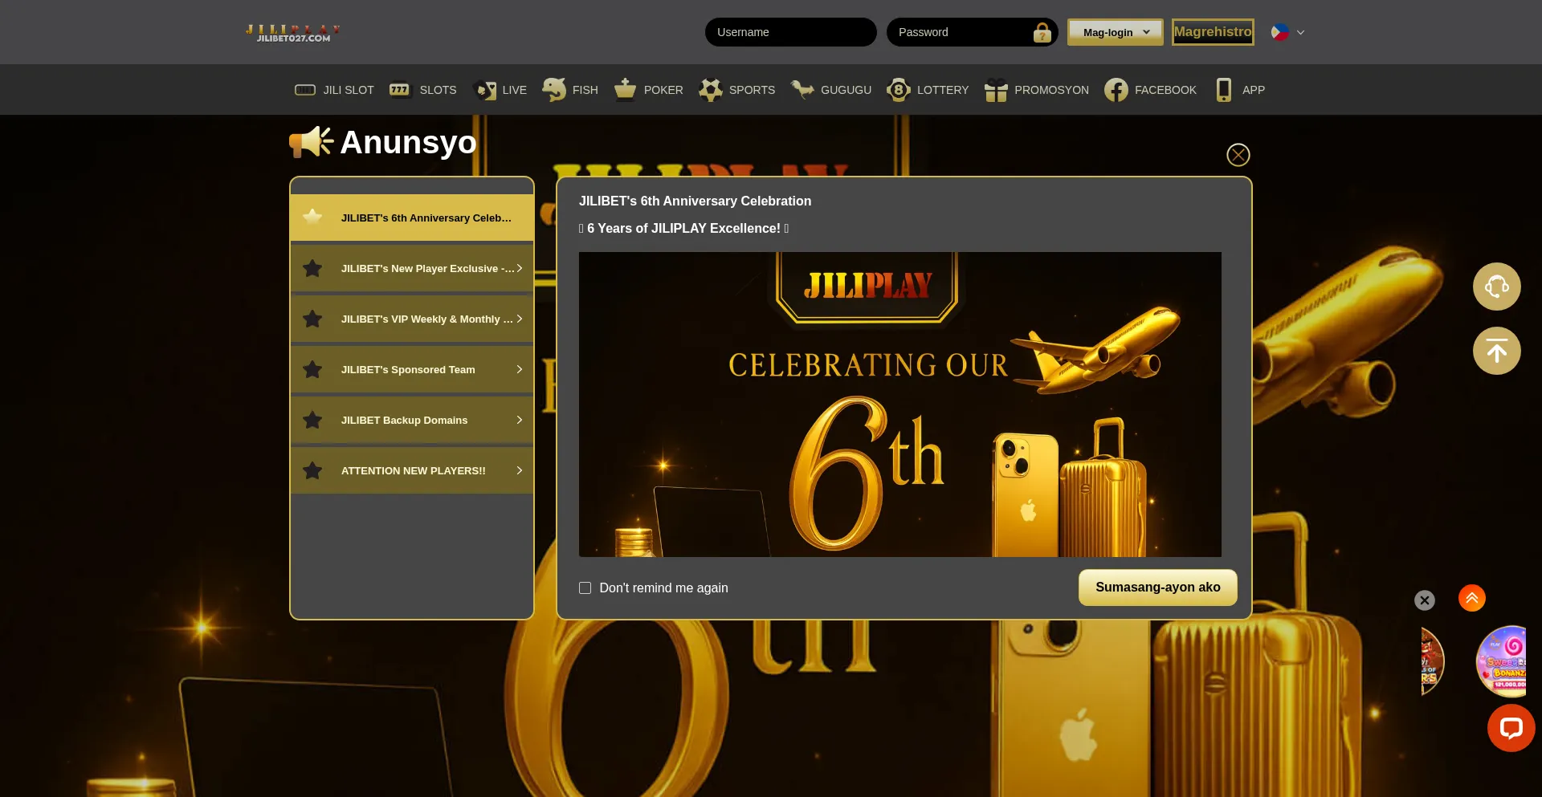This screenshot has height=797, width=1542.
Task: Click the scroll-to-top arrow icon
Action: [x=1496, y=351]
